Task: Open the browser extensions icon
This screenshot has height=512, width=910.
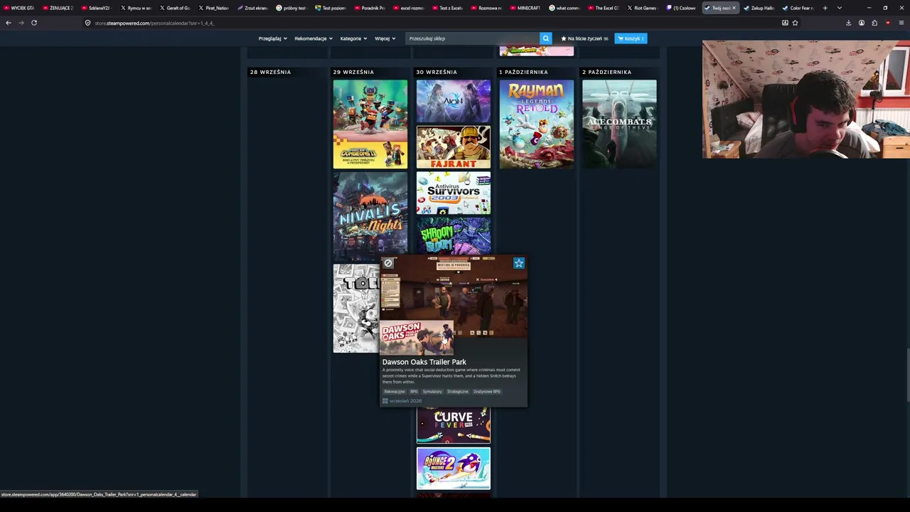Action: pyautogui.click(x=874, y=23)
